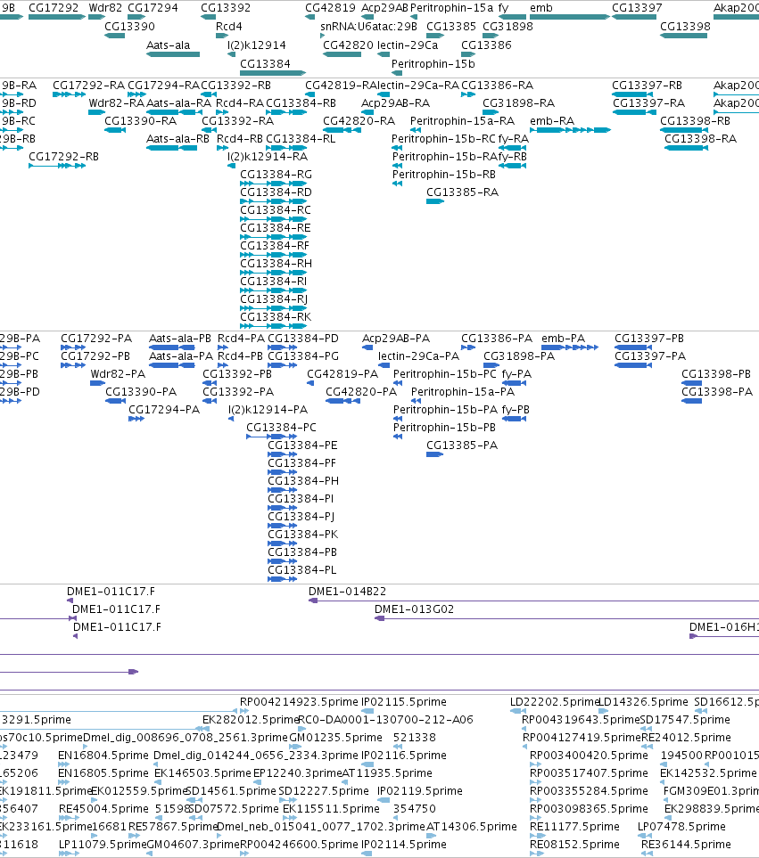Click the 'snRNA:U6atac:29B' gene label

368,26
